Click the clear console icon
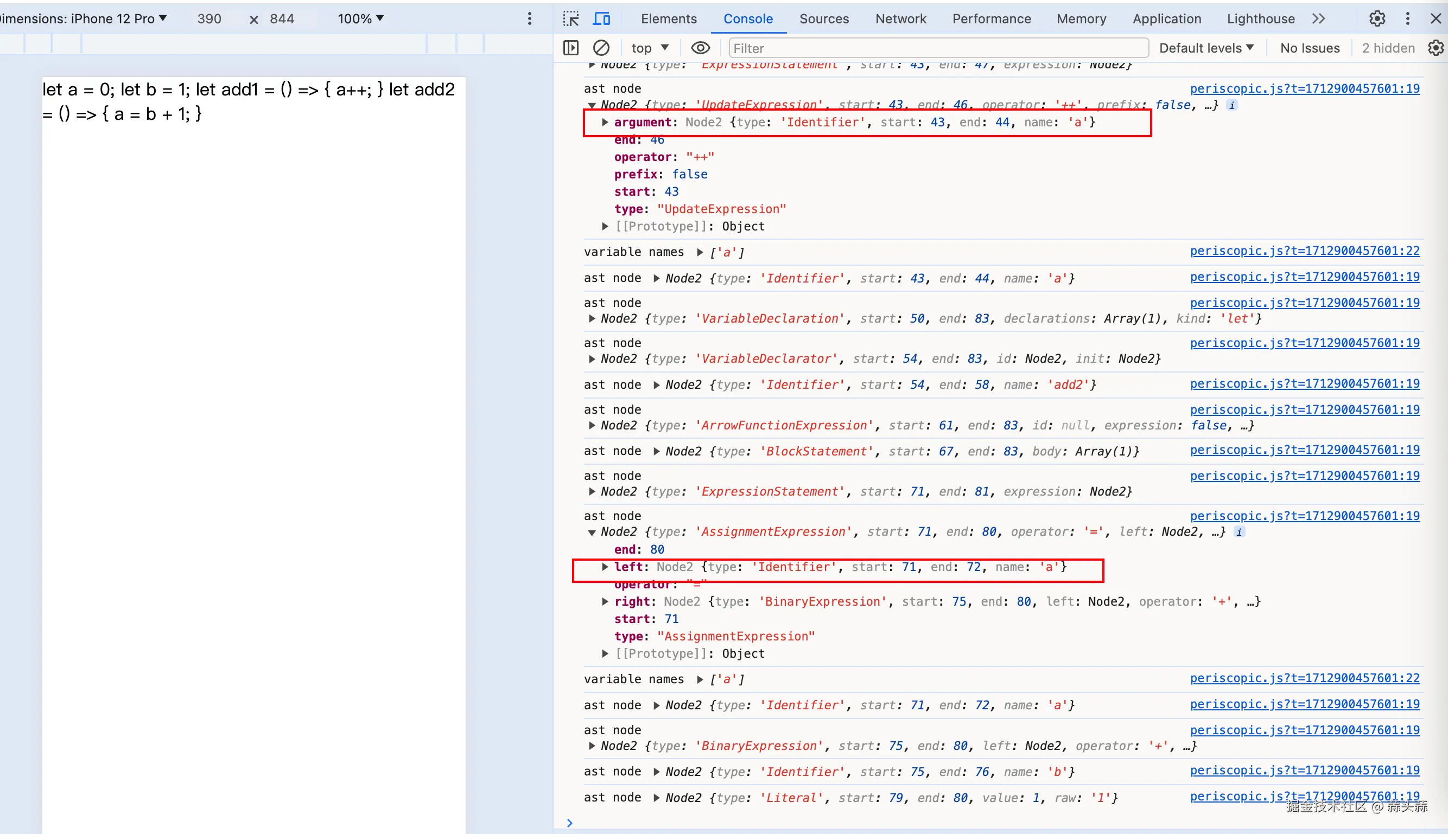Image resolution: width=1448 pixels, height=834 pixels. [x=601, y=48]
